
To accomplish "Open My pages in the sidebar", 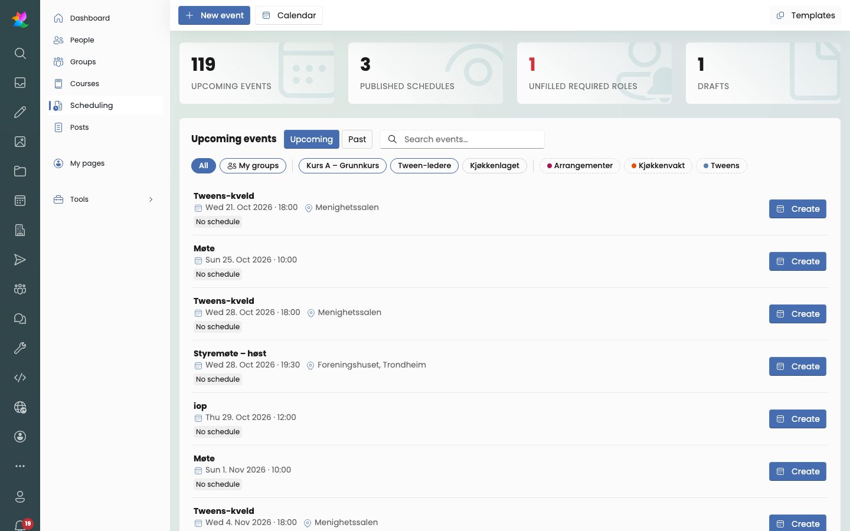I will click(105, 163).
